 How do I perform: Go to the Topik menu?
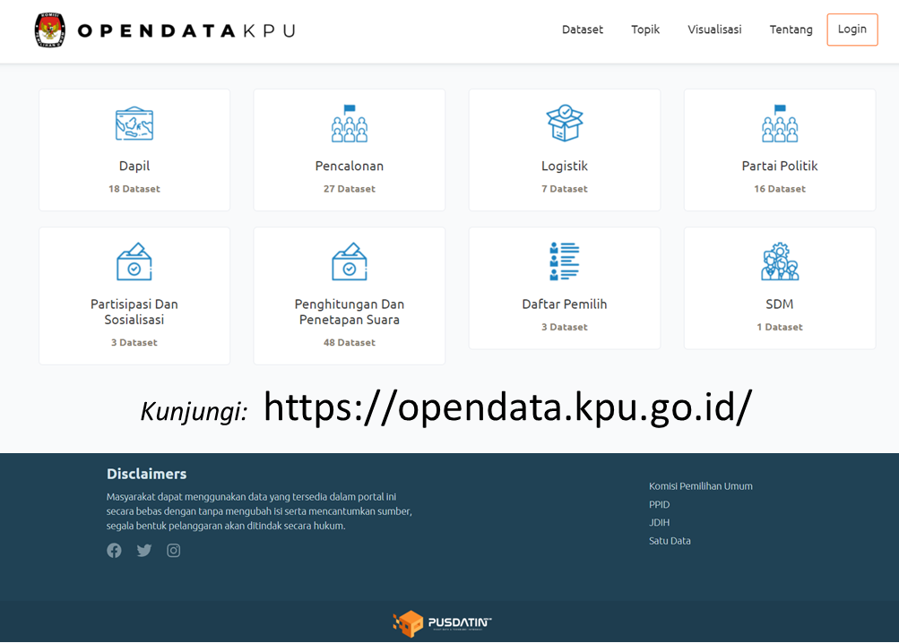[645, 30]
